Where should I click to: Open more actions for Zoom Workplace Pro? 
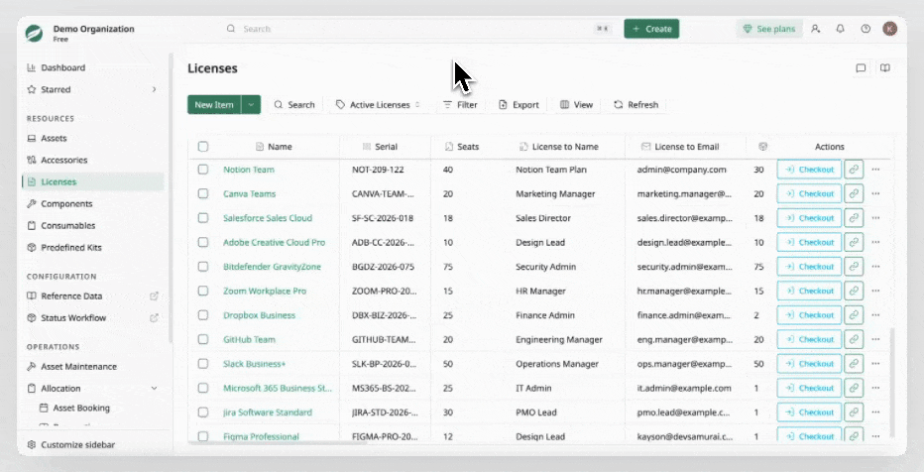tap(875, 292)
